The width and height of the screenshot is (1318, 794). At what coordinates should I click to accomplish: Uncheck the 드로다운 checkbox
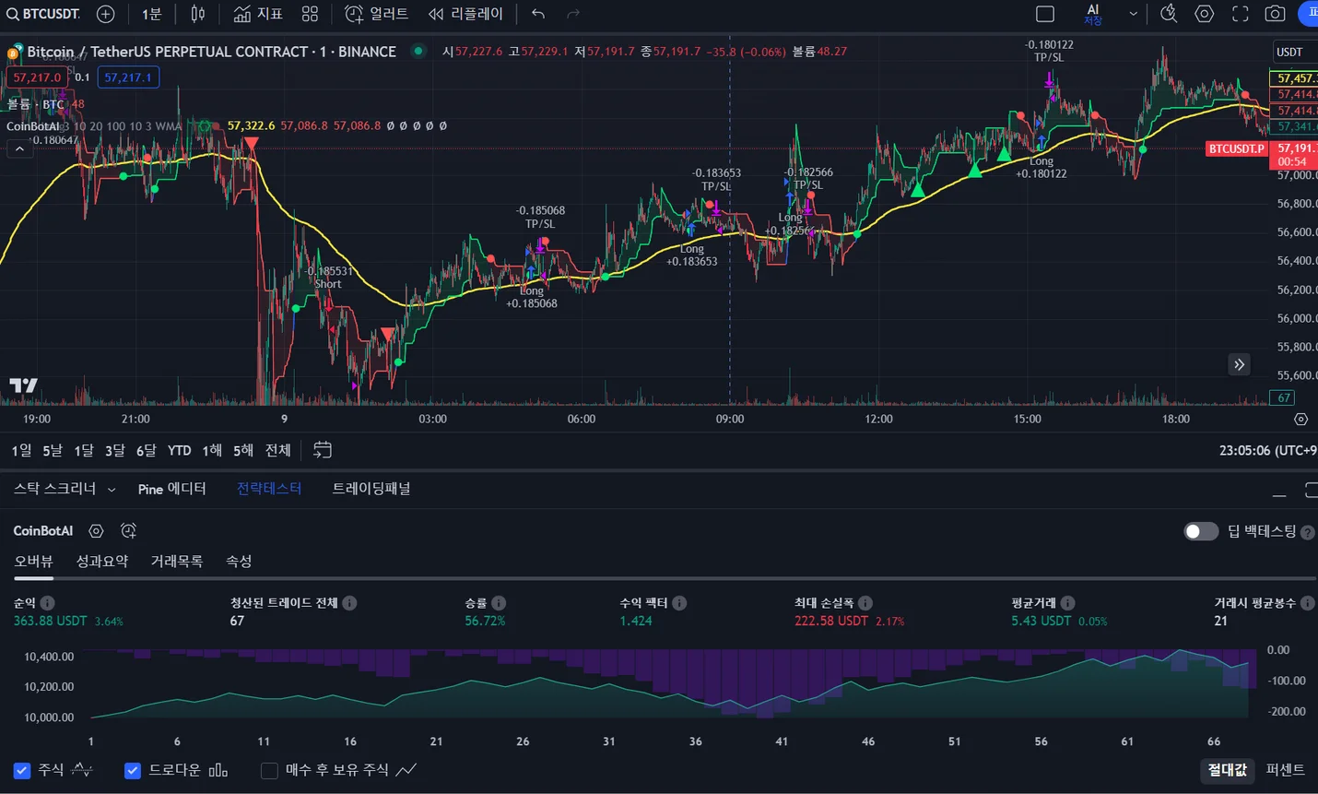click(133, 770)
